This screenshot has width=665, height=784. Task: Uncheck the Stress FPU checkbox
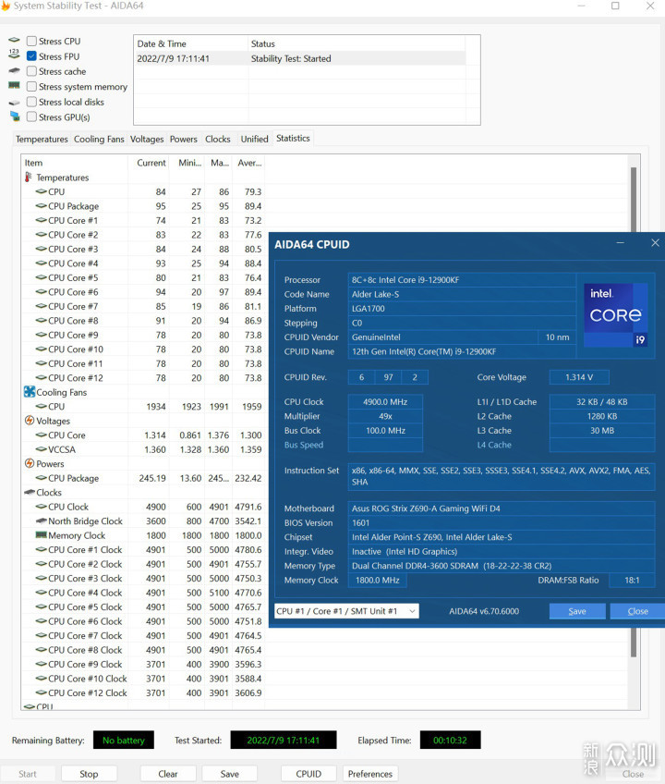(31, 56)
